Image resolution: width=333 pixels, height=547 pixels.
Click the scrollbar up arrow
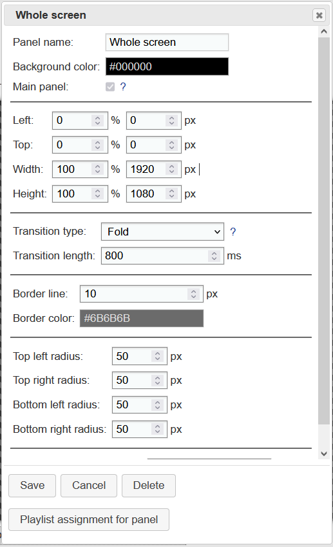tap(324, 32)
